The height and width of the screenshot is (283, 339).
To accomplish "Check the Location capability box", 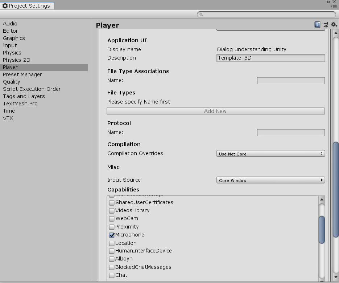I will tap(112, 243).
